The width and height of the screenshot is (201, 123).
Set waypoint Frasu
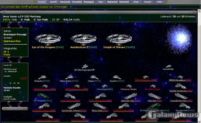7,54
